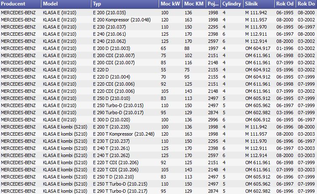Viewport: 317px width, 194px height.
Task: Click the Rok Od column header
Action: click(x=285, y=4)
